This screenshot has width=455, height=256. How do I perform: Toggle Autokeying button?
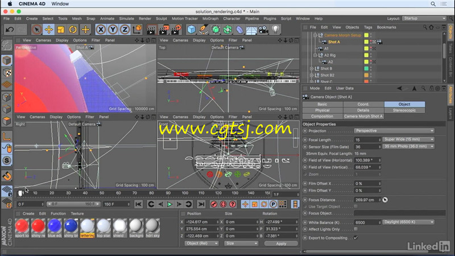pos(223,204)
